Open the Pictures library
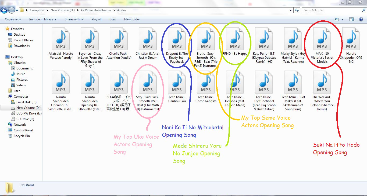 (x=22, y=80)
